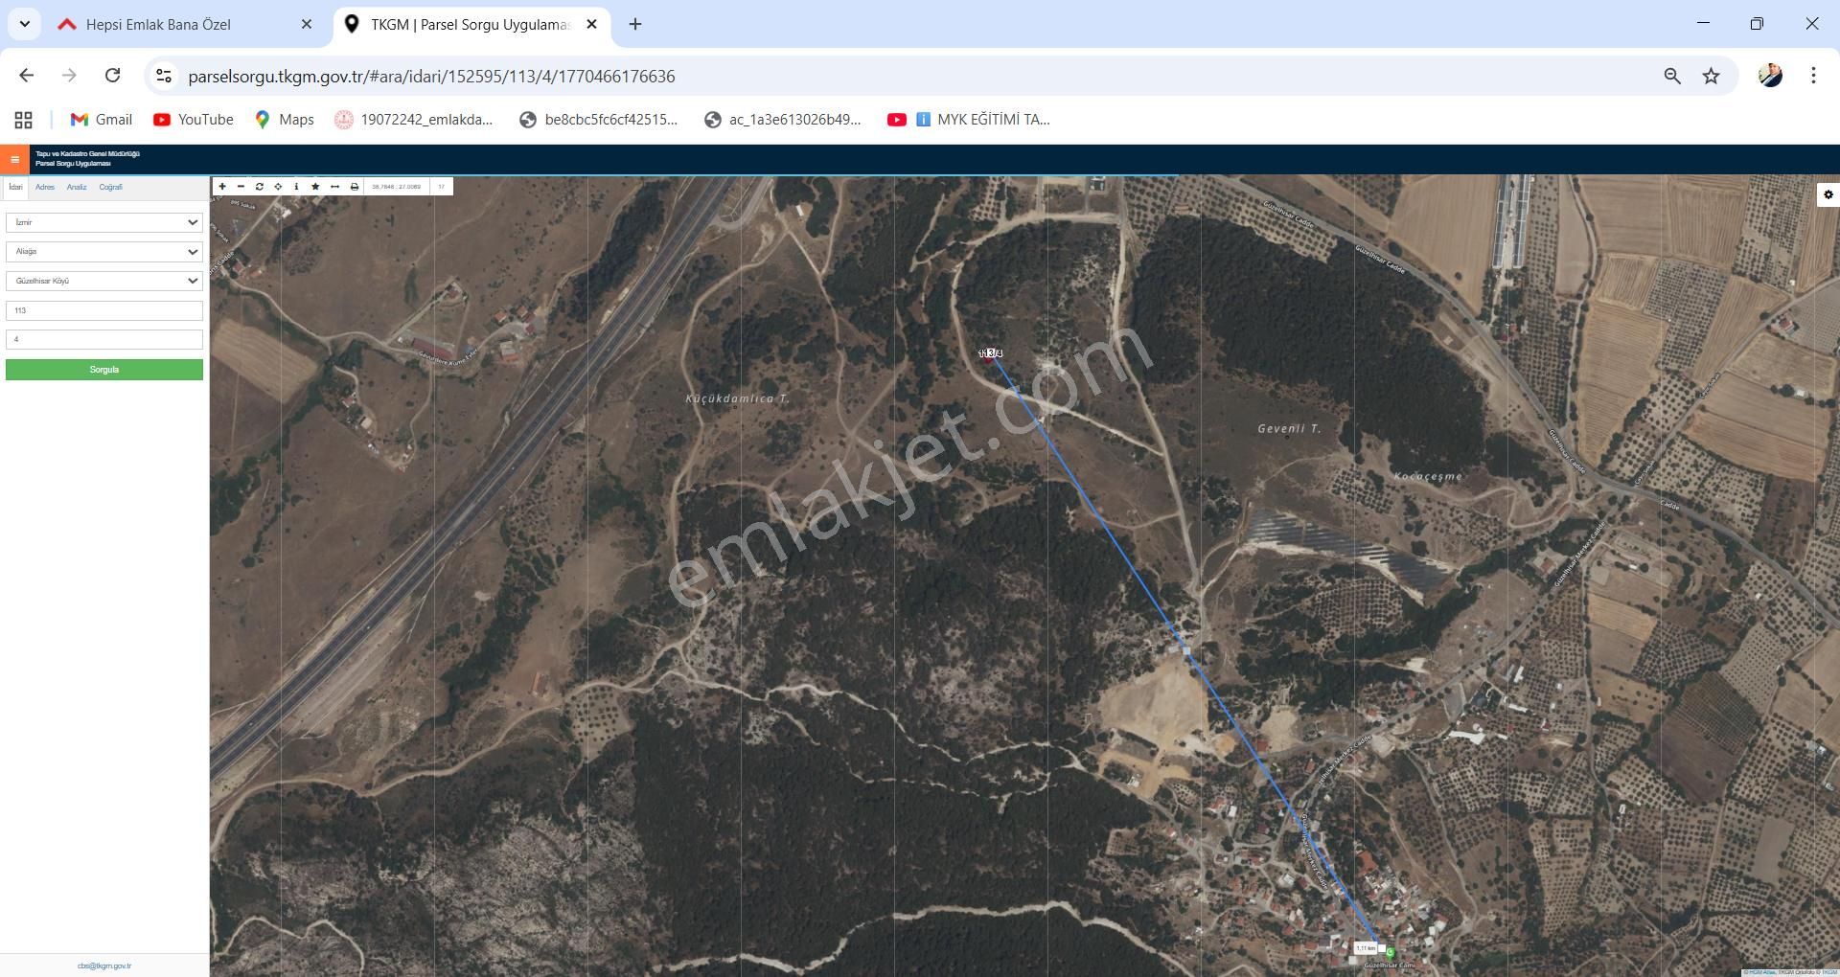The image size is (1840, 977).
Task: Click the crosshair locate icon in map toolbar
Action: coord(278,187)
